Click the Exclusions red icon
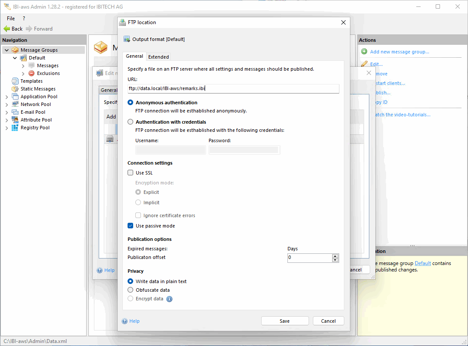Viewport: 468px width, 346px height. pos(31,73)
